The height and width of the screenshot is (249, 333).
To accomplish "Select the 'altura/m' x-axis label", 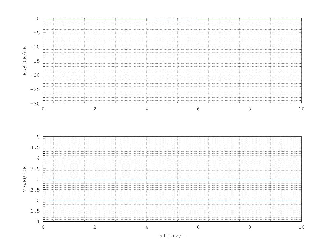I will click(x=172, y=236).
